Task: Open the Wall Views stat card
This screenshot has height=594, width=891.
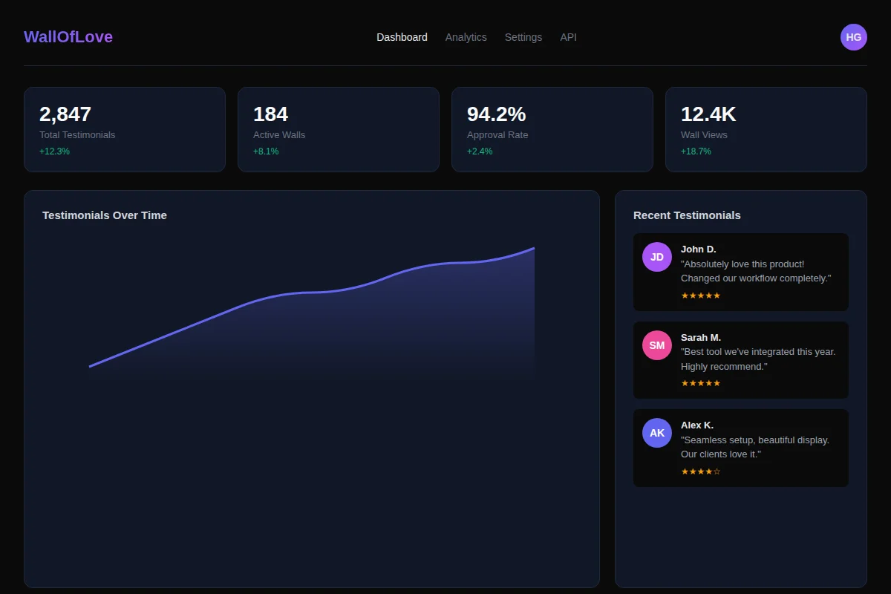Action: 766,129
